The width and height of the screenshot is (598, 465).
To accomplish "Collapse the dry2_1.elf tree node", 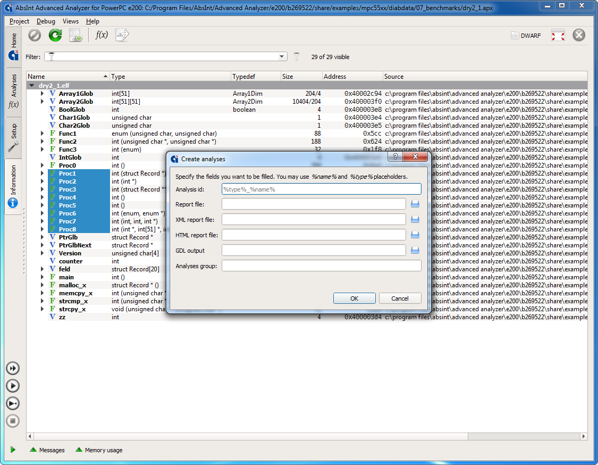I will click(x=32, y=86).
